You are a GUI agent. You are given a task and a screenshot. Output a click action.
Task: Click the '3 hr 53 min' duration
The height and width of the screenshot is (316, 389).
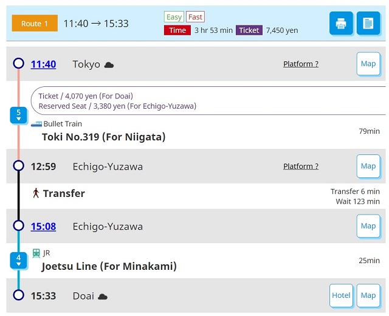tap(213, 30)
